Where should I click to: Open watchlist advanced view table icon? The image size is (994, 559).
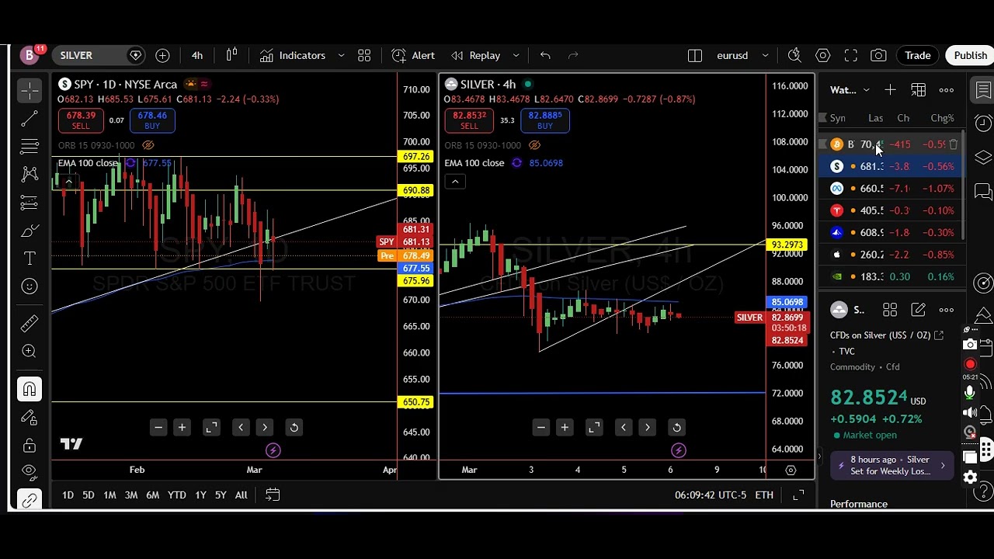click(919, 90)
